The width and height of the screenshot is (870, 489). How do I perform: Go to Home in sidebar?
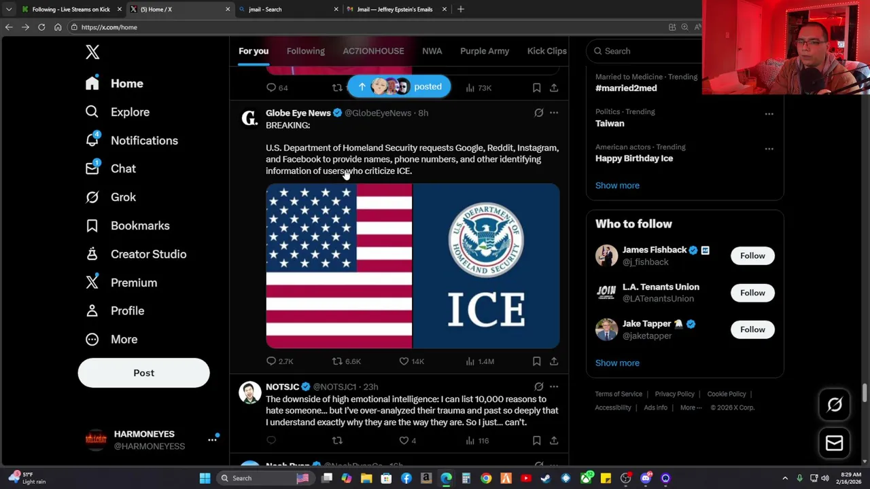pyautogui.click(x=114, y=84)
